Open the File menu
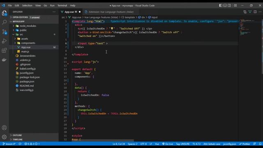The height and width of the screenshot is (148, 263). coord(10,5)
